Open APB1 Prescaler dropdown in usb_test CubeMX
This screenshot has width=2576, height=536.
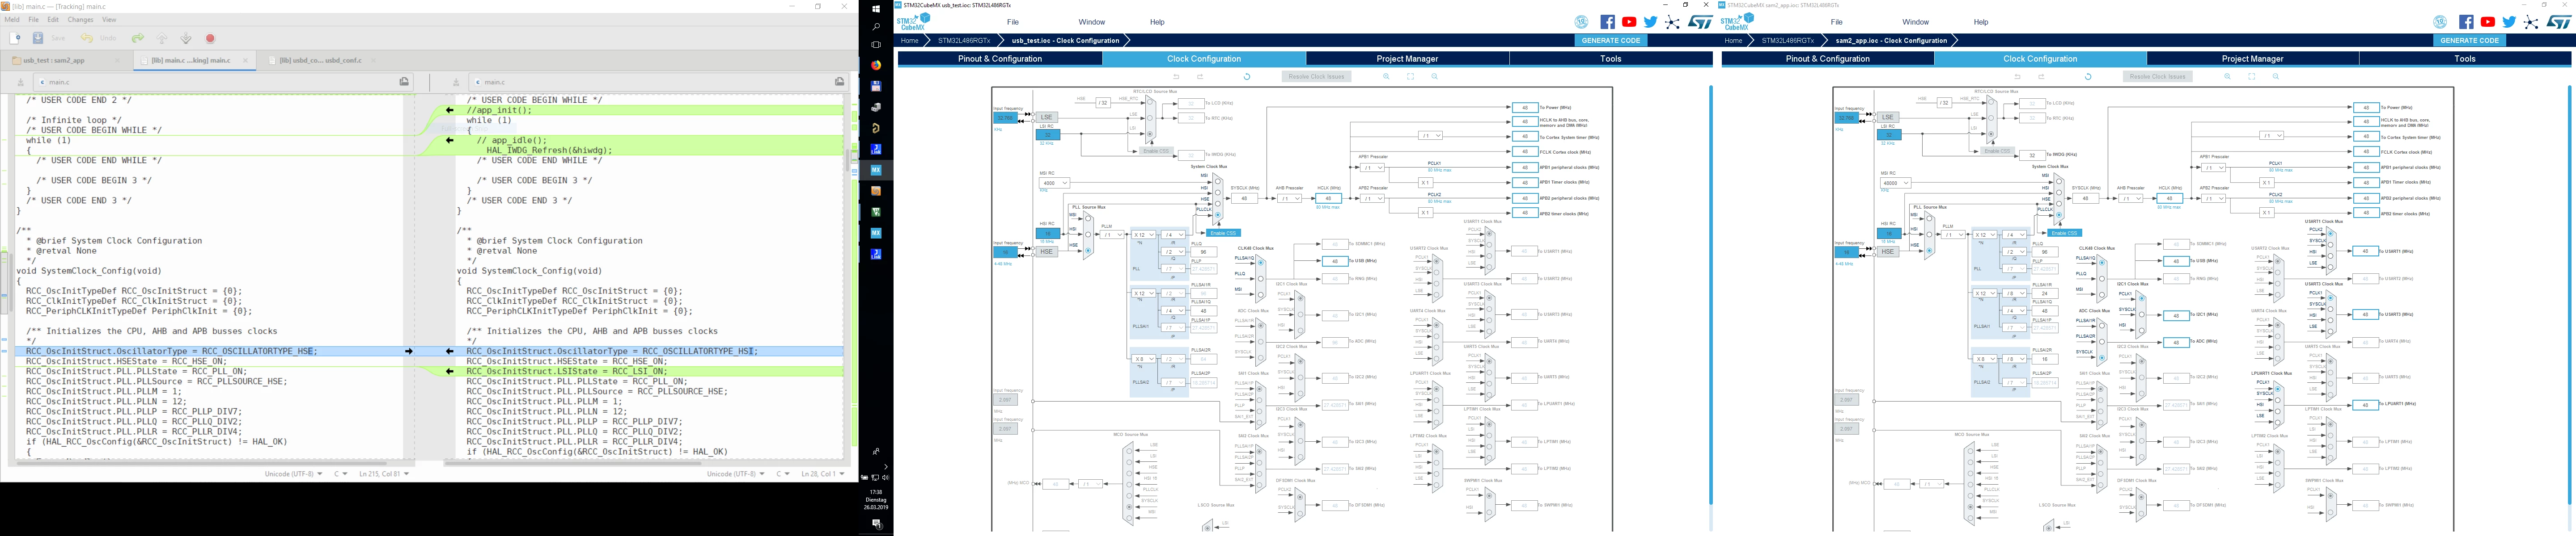1373,167
